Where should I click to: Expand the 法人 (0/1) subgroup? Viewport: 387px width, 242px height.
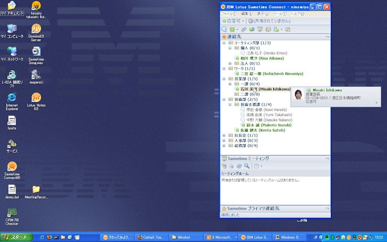[230, 63]
